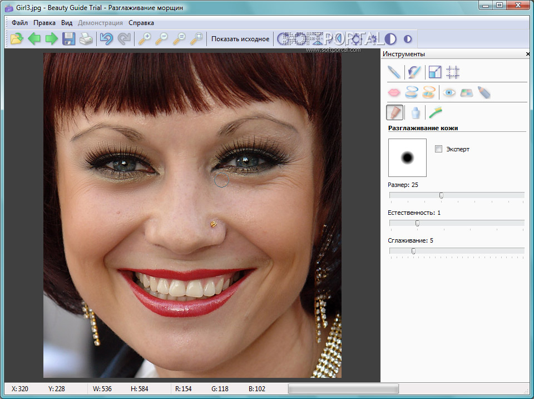Select the eyeshadow palette tool
The height and width of the screenshot is (399, 534).
coord(466,92)
